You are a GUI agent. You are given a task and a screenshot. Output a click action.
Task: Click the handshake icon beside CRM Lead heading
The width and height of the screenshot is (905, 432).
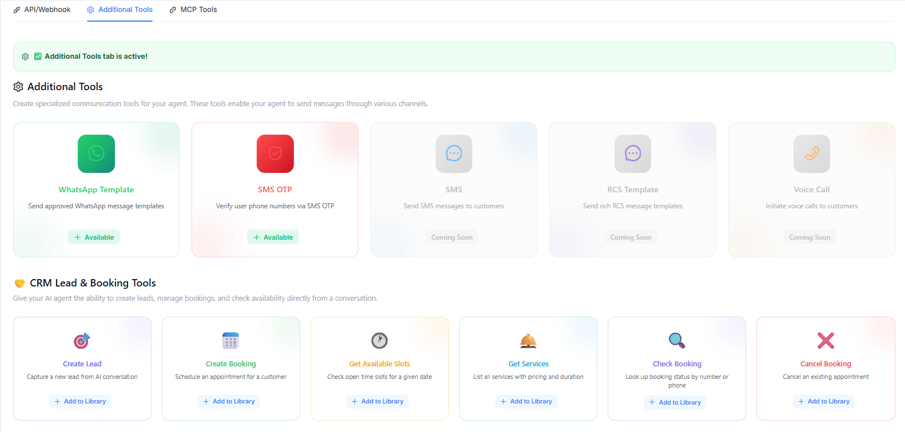[x=20, y=283]
